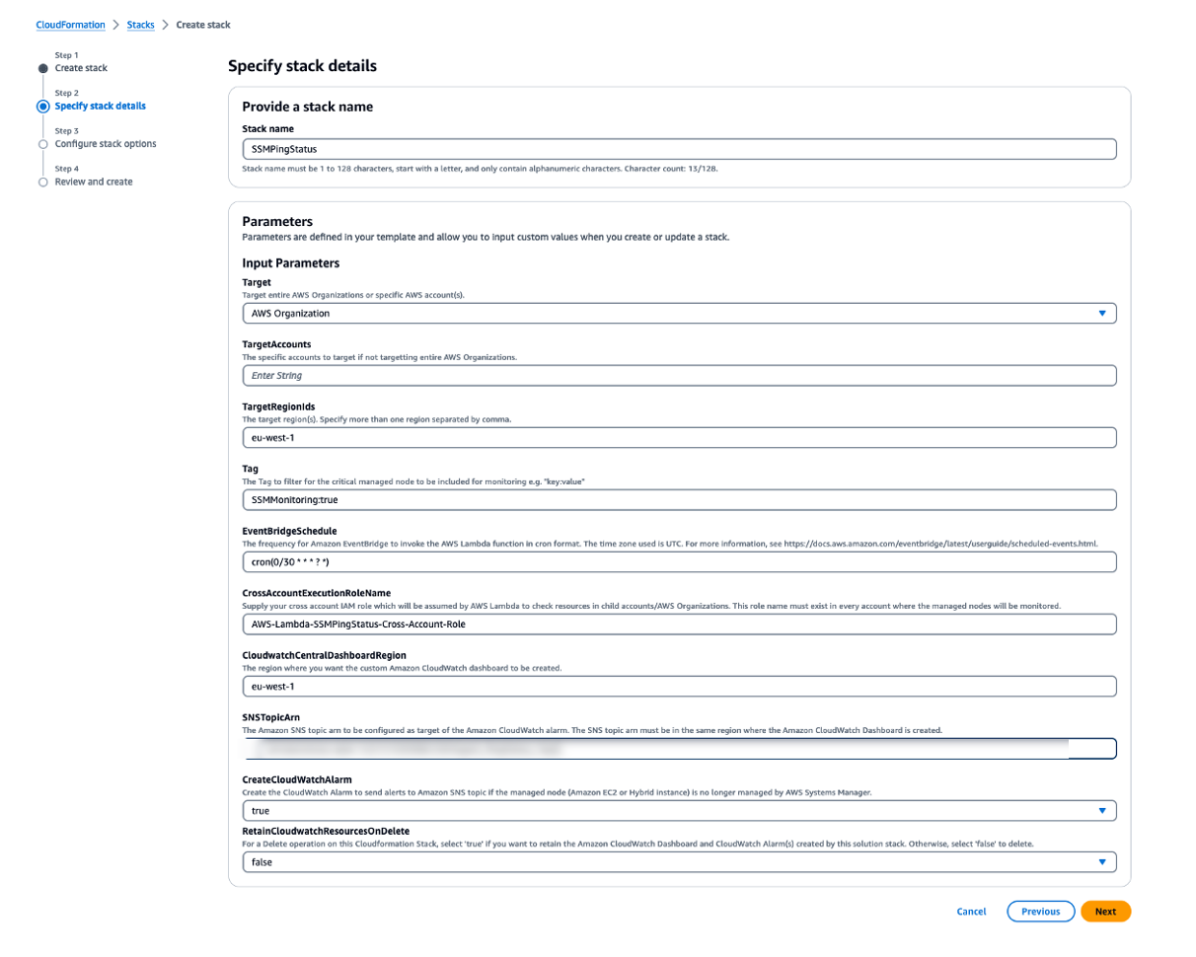Click the Stack name input field
Viewport: 1196px width, 957px height.
(679, 149)
